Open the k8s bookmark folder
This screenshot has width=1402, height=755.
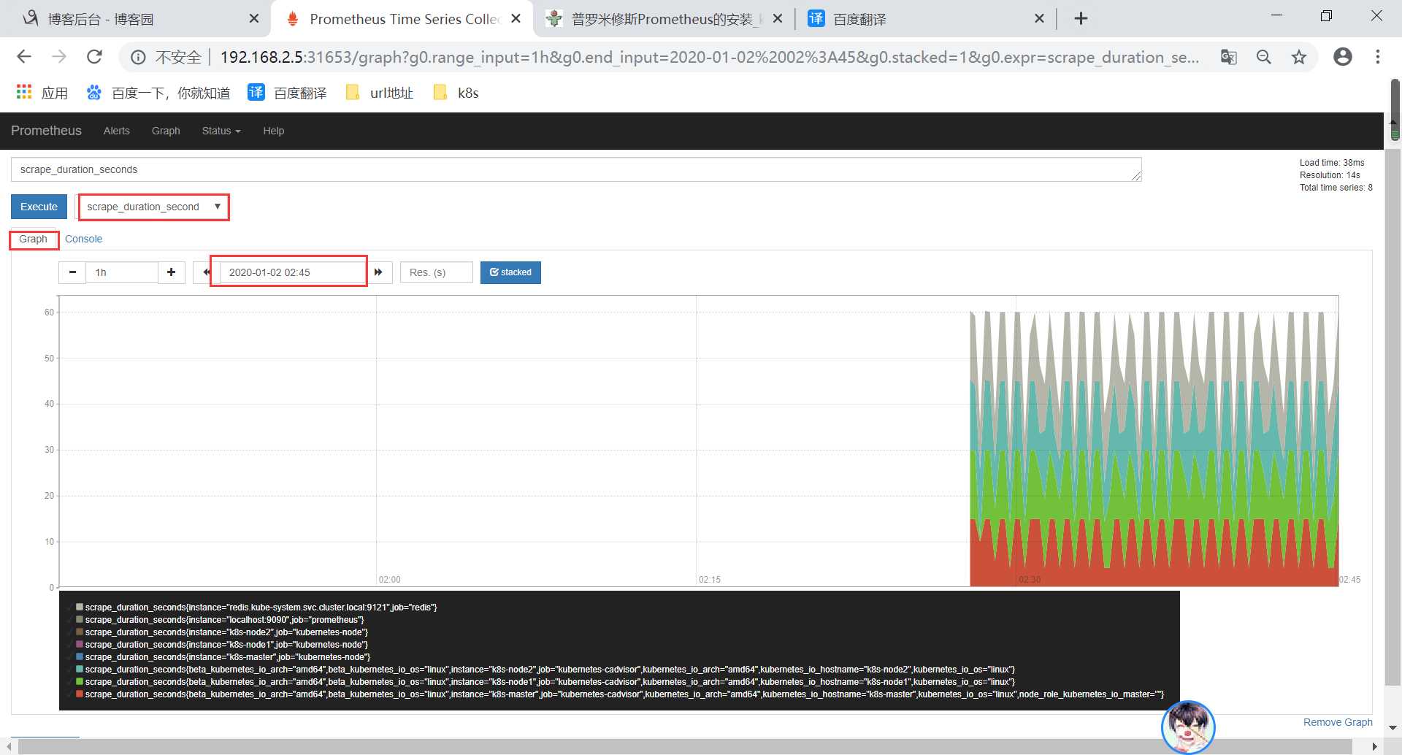pos(456,93)
